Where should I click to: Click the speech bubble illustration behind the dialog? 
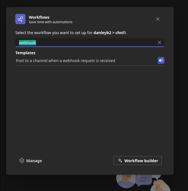pos(144,180)
